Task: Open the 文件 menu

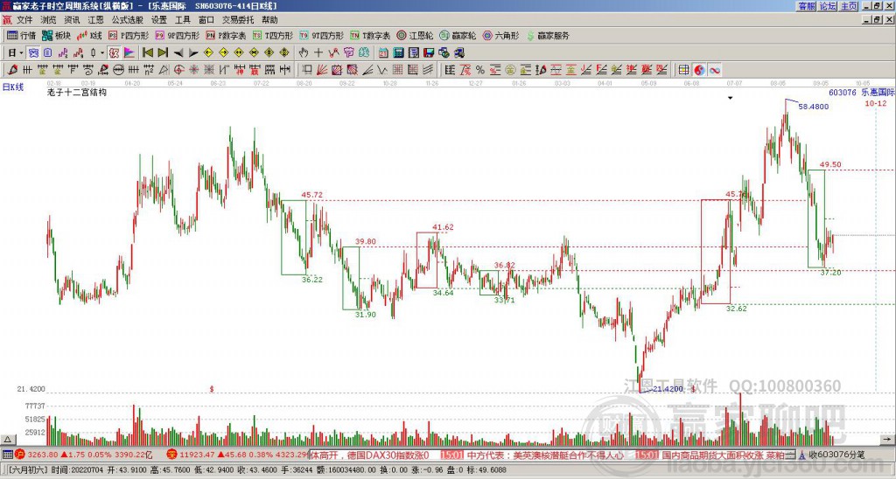Action: click(24, 20)
